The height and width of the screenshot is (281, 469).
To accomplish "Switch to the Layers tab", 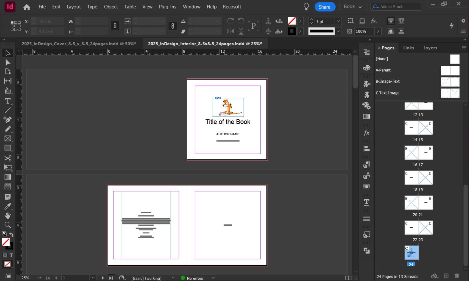I will 430,48.
